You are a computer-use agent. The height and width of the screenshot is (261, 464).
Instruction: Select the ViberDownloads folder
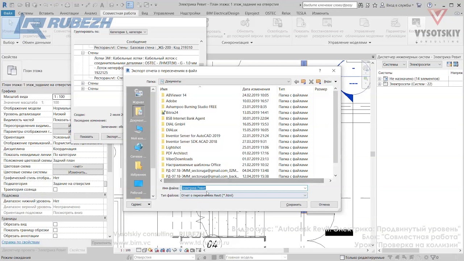tap(179, 159)
